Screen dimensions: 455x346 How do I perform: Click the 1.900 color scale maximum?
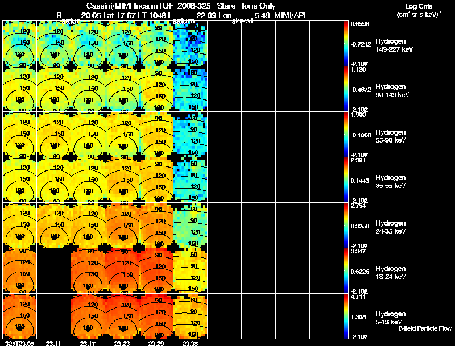click(358, 115)
